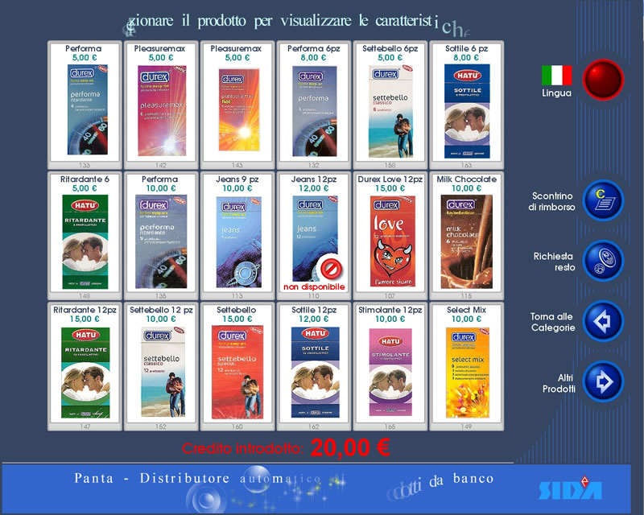Image resolution: width=644 pixels, height=515 pixels.
Task: Select unavailable Jeans 12pz product card
Action: 313,236
